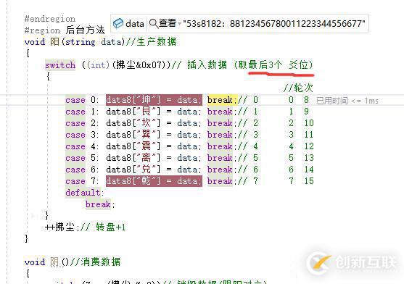Click the 创新互联 watermark logo

(352, 263)
